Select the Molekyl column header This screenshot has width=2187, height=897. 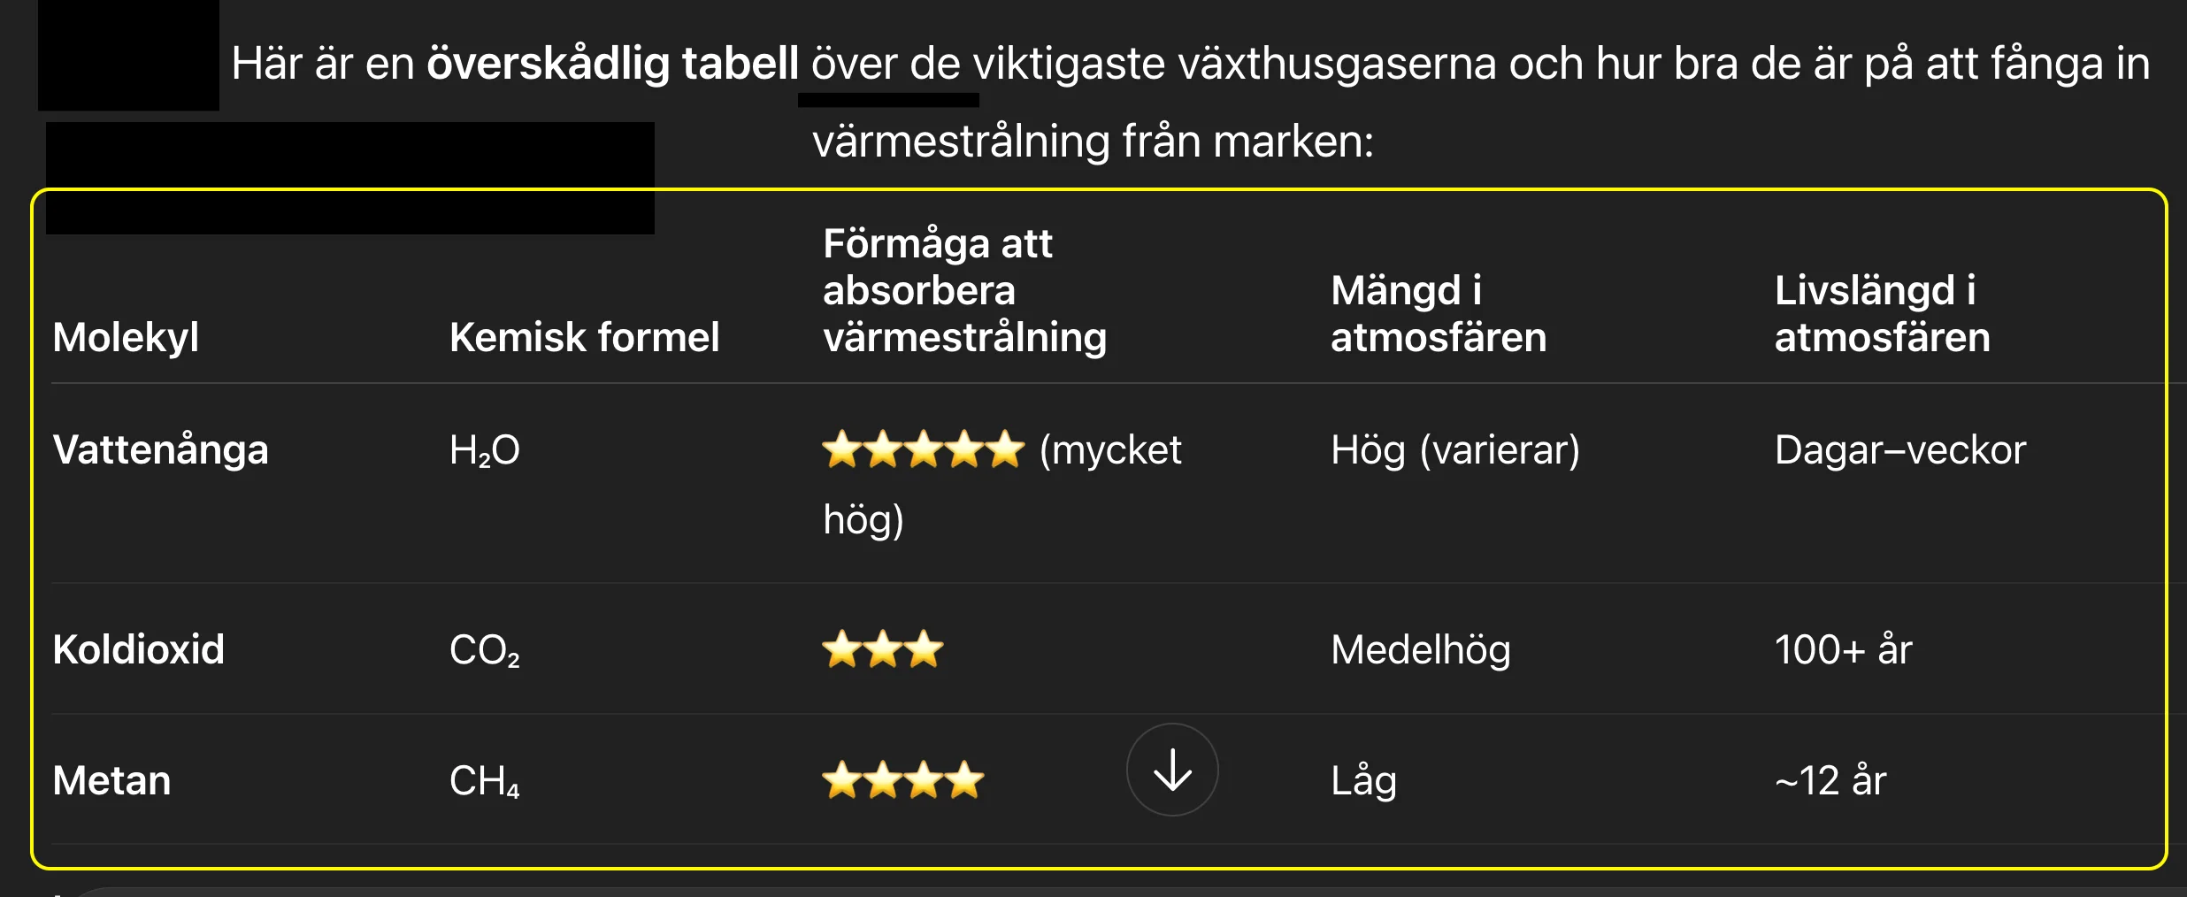(x=124, y=337)
